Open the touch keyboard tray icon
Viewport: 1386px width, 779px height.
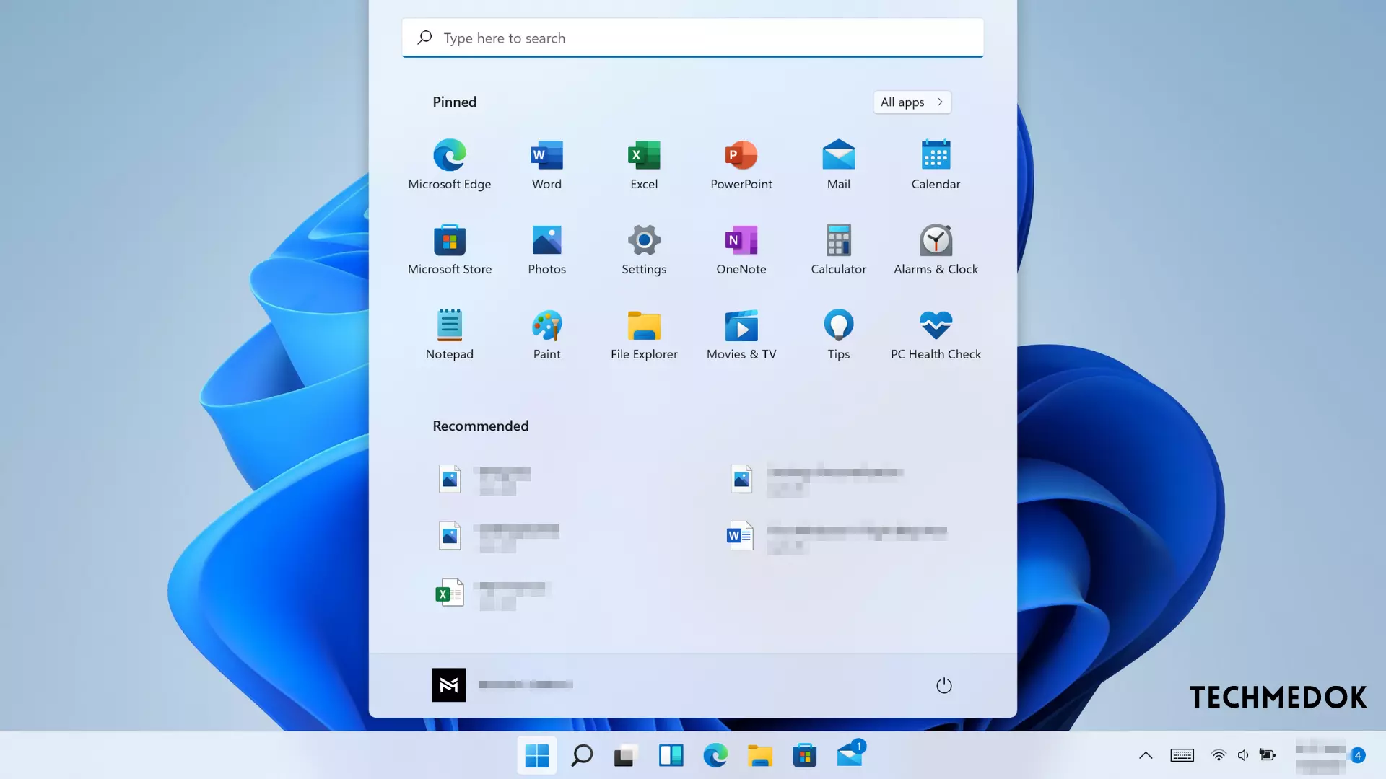pyautogui.click(x=1182, y=755)
